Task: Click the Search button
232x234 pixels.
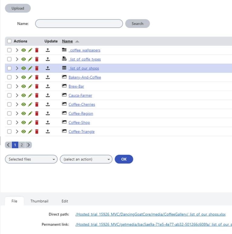Action: 137,23
